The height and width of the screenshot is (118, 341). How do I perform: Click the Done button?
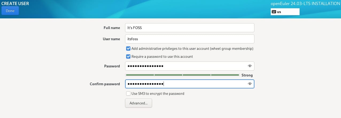coord(10,11)
